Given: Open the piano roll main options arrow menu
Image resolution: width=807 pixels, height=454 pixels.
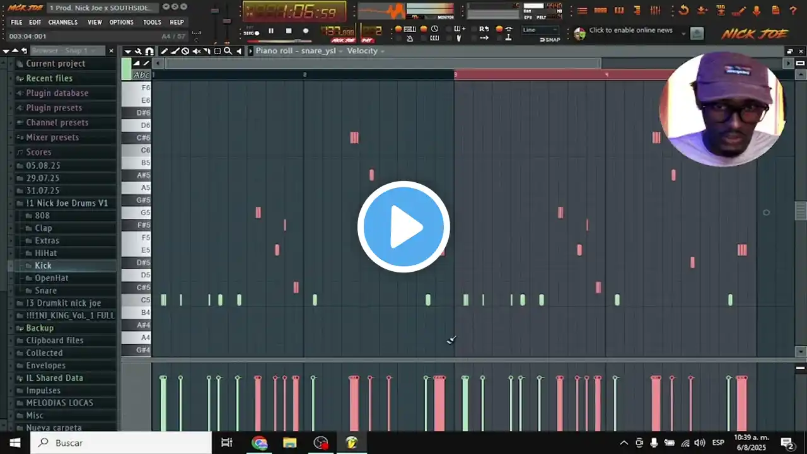Looking at the screenshot, I should [x=128, y=51].
